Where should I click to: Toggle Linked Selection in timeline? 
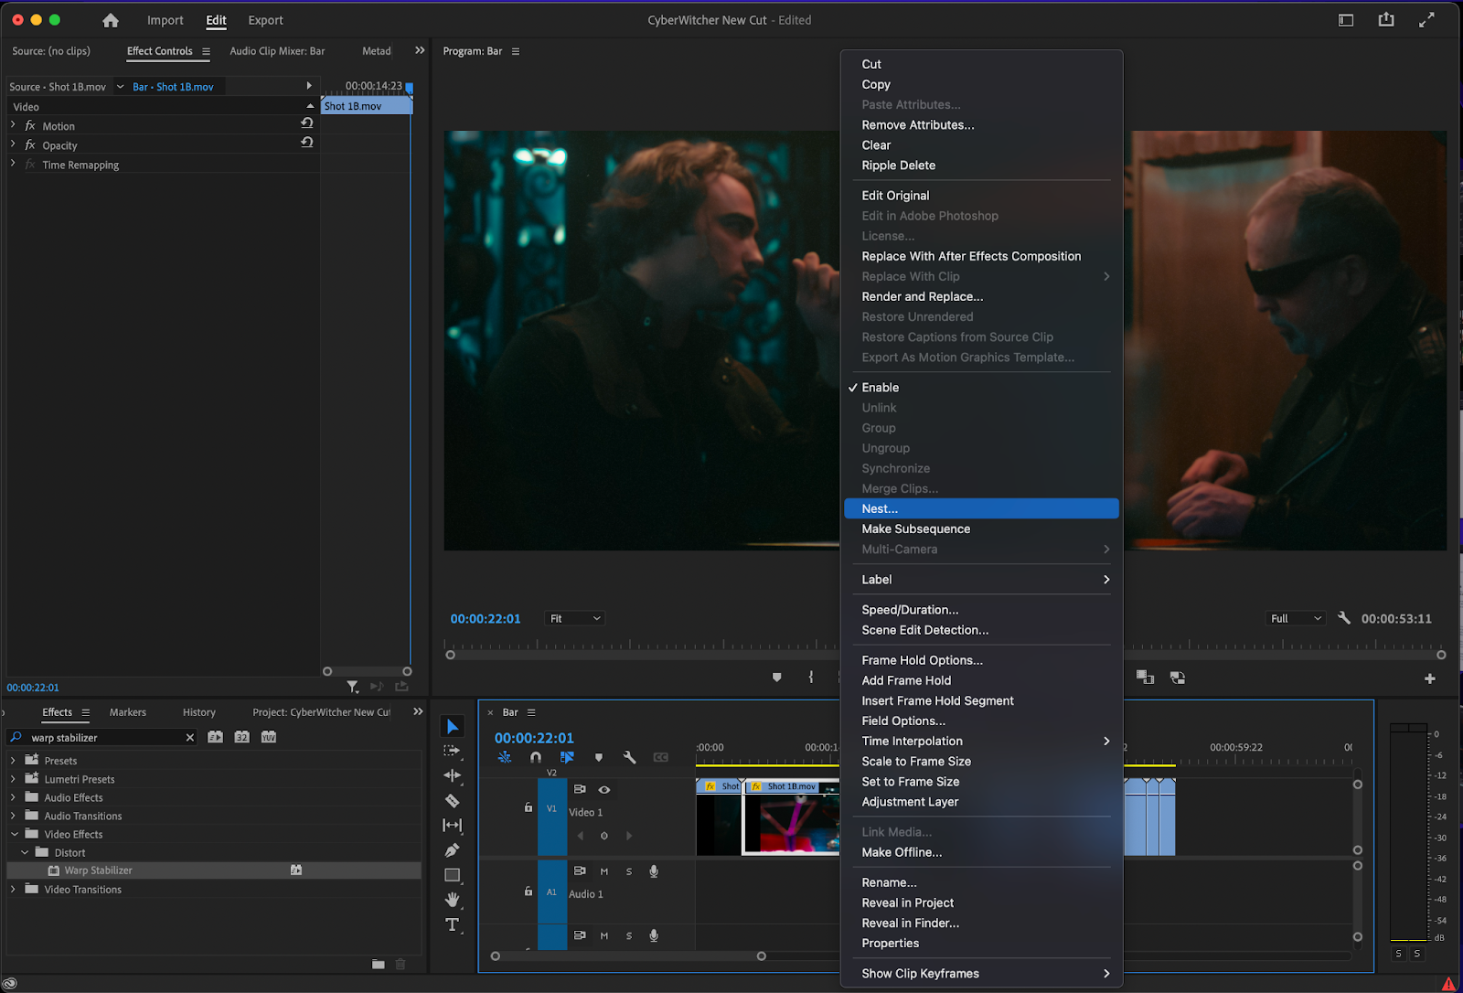point(567,757)
